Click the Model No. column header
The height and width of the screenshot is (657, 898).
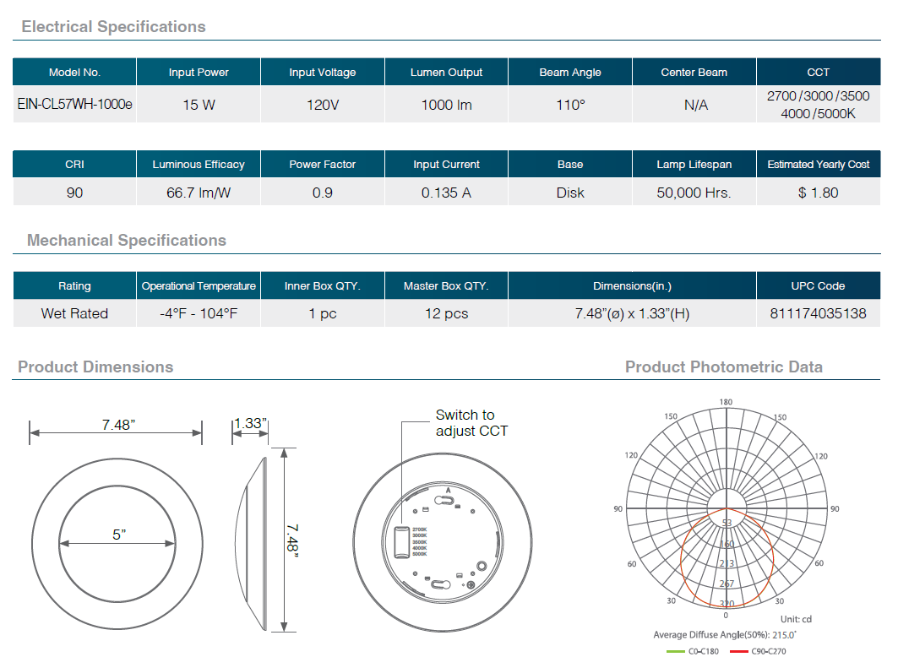click(x=74, y=73)
